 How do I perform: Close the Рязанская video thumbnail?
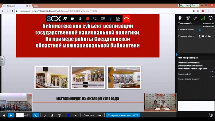(30, 95)
